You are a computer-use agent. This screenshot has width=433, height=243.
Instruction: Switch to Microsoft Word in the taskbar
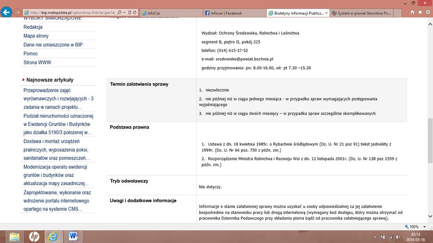pyautogui.click(x=73, y=237)
